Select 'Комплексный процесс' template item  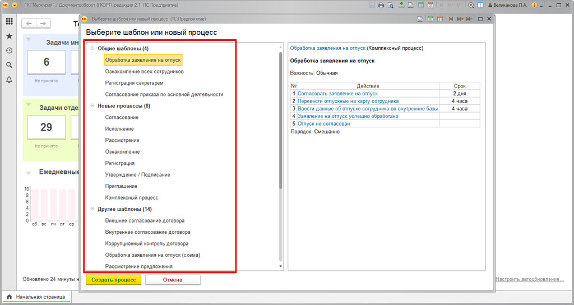132,197
